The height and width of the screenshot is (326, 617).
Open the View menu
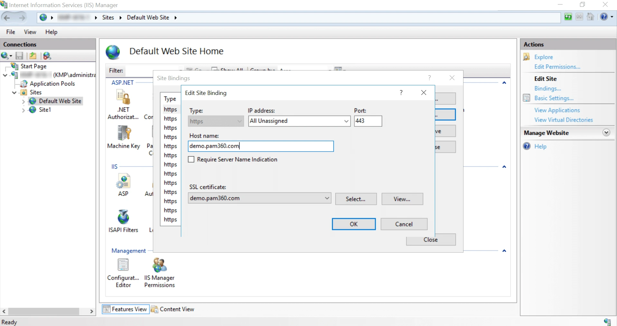[x=30, y=32]
